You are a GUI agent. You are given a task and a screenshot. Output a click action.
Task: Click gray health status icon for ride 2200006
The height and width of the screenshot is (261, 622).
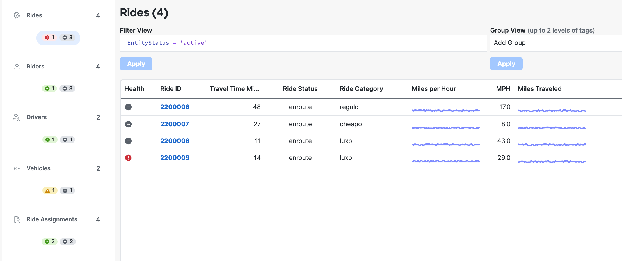[x=128, y=107]
